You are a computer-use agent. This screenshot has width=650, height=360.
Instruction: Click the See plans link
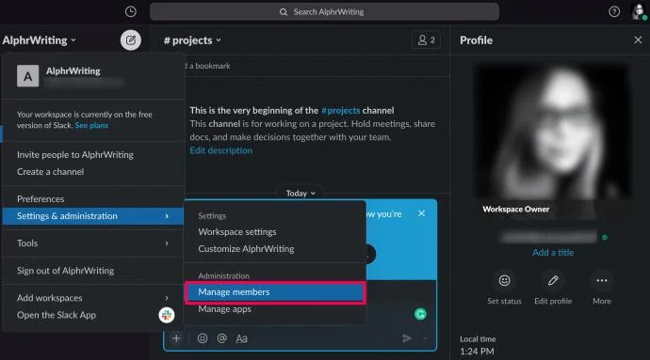pos(91,125)
